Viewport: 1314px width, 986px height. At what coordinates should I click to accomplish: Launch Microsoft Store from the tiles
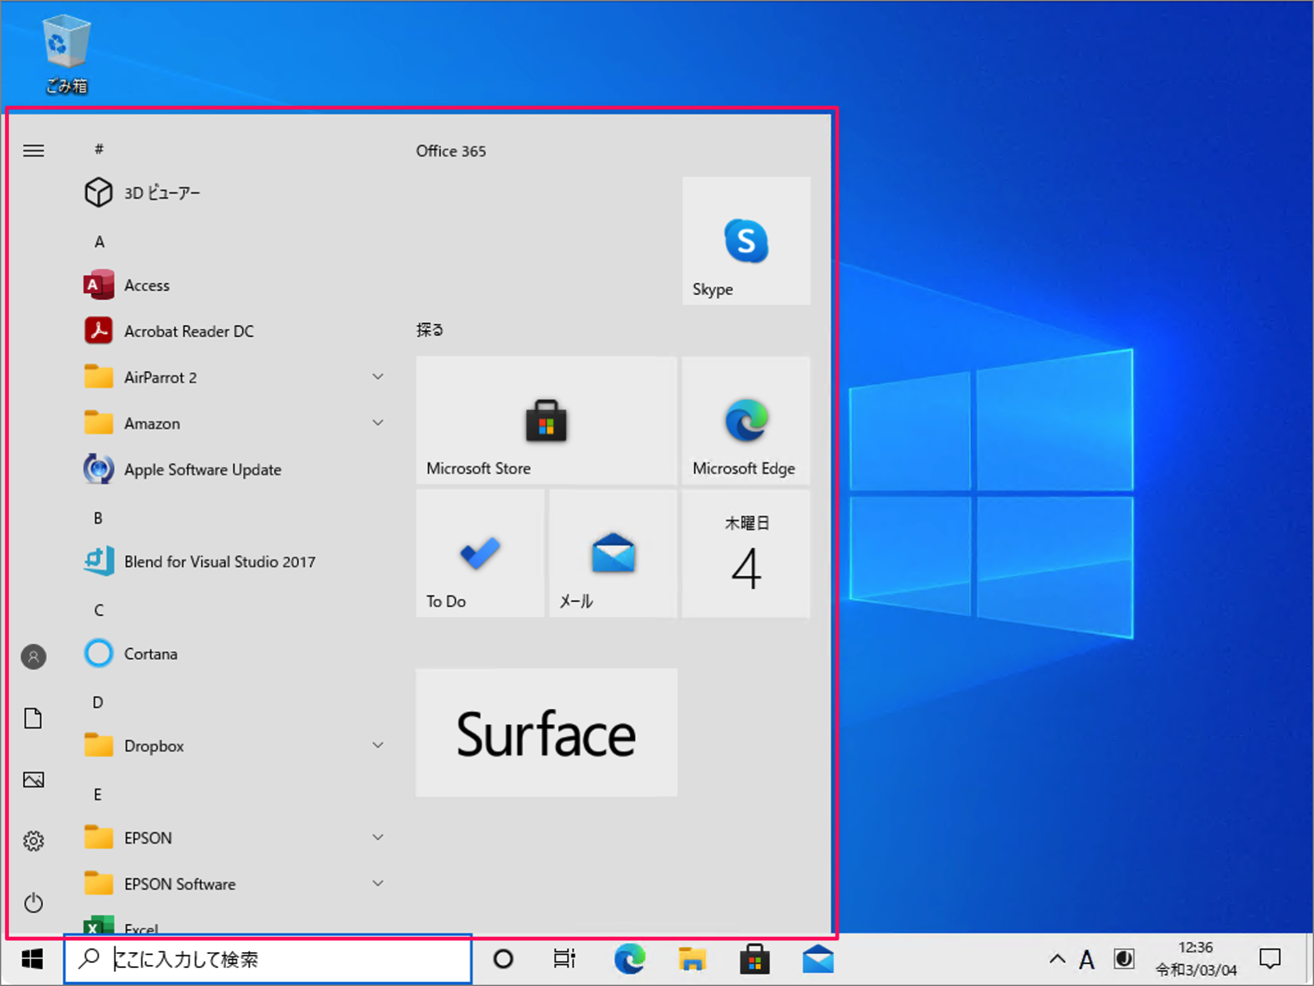coord(545,420)
